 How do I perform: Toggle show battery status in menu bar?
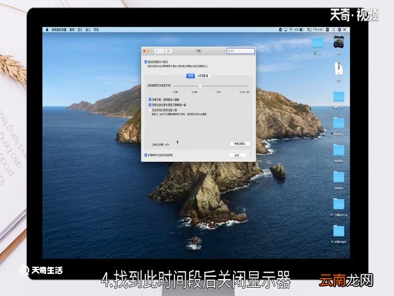[x=146, y=155]
